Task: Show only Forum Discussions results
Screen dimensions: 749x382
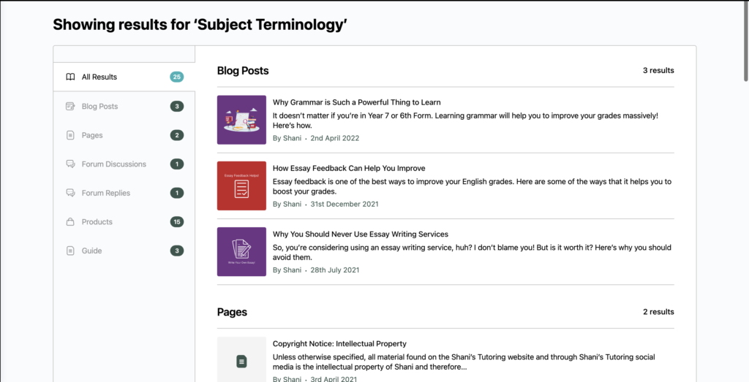Action: [113, 164]
